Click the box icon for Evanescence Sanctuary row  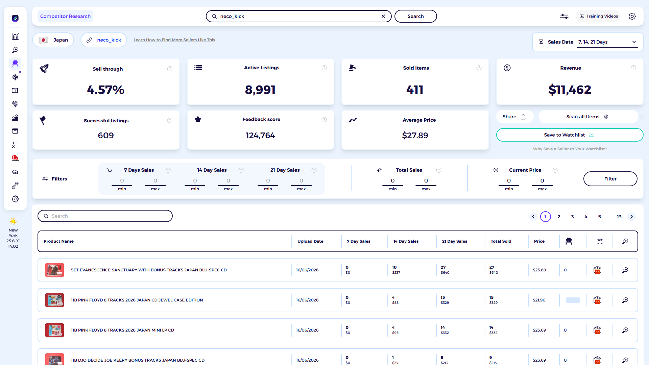coord(597,270)
